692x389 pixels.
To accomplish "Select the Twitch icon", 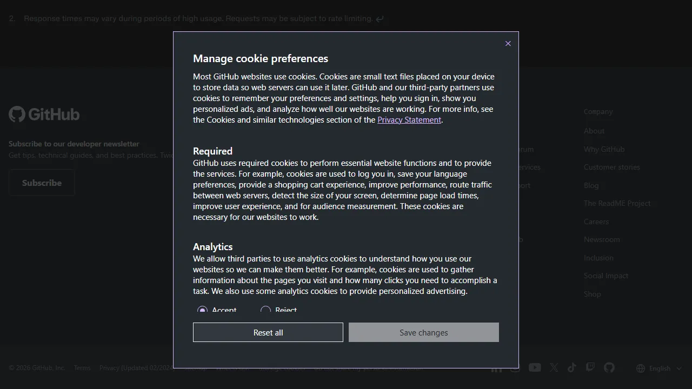I will [x=590, y=367].
